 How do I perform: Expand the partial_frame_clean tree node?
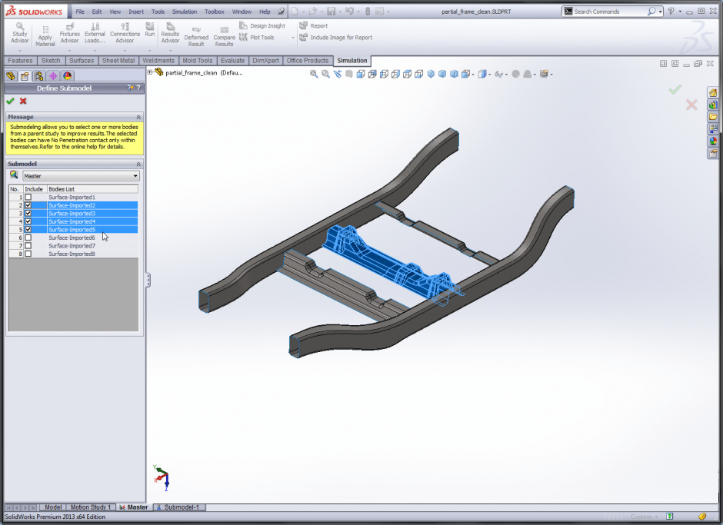[150, 72]
